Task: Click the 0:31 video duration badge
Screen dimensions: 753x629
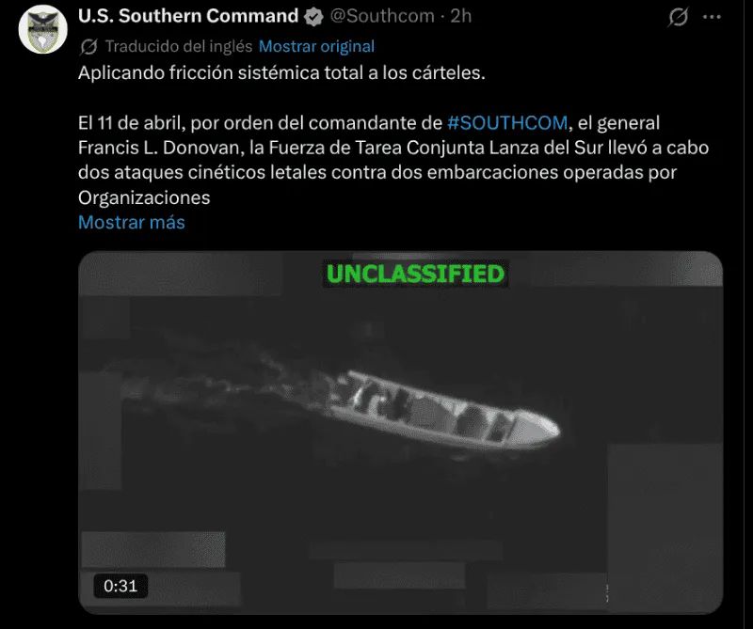Action: pos(120,586)
